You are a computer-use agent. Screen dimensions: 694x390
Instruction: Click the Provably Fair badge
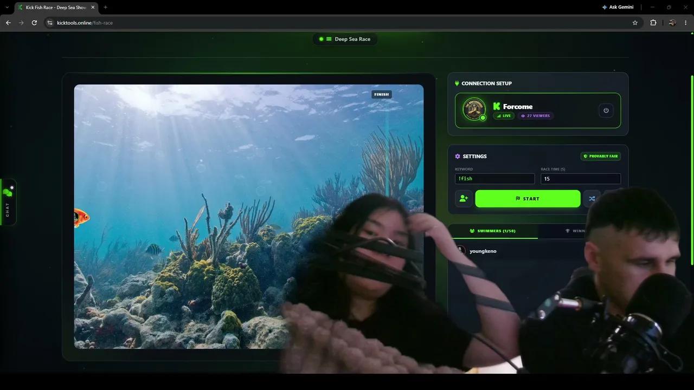pos(601,156)
